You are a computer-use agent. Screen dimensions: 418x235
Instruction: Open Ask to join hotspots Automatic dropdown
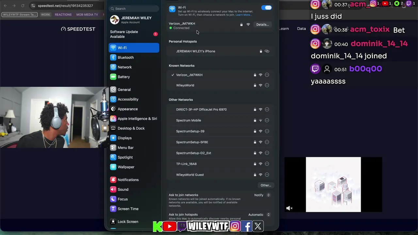pos(259,215)
